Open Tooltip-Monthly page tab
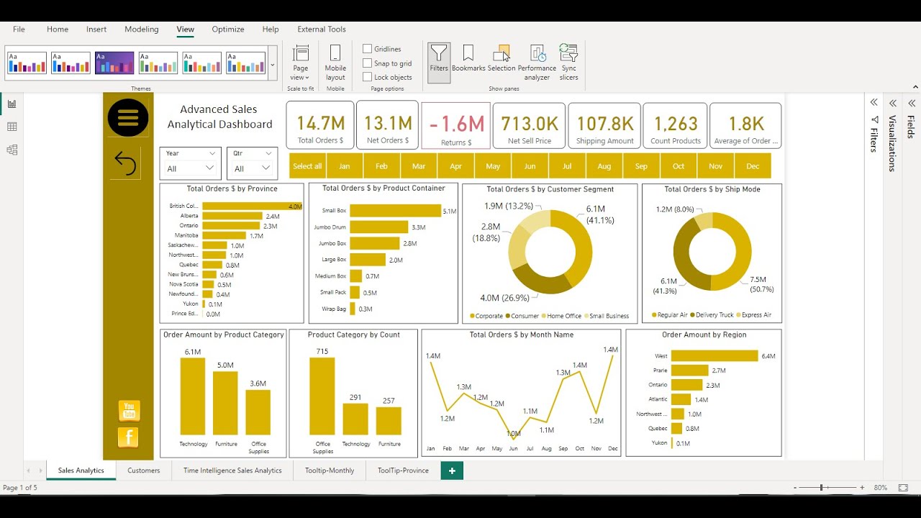Screen dimensions: 921x518 click(330, 471)
